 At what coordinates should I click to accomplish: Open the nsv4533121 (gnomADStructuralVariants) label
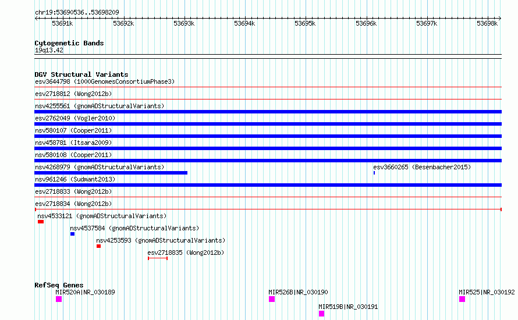102,216
